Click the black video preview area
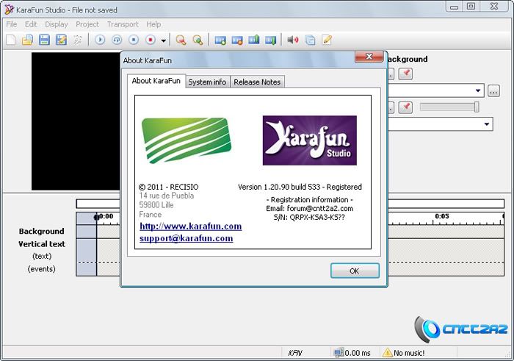Screen dimensions: 514x361 coord(76,121)
